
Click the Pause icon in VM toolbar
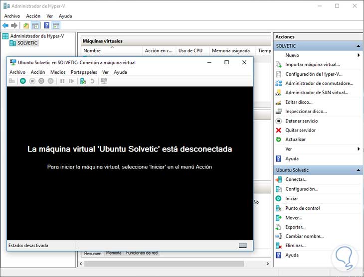62,81
